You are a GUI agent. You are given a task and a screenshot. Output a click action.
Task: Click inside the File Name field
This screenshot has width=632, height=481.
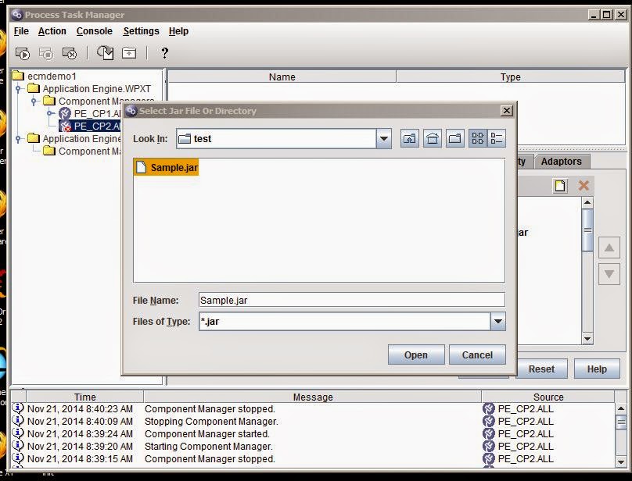(x=352, y=299)
